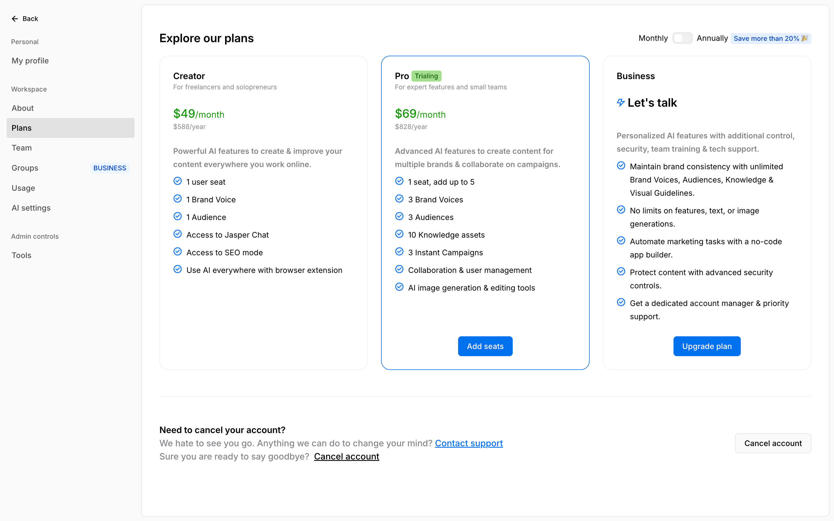Click the checkmark icon next to 1 user seat
The height and width of the screenshot is (521, 834).
(178, 181)
